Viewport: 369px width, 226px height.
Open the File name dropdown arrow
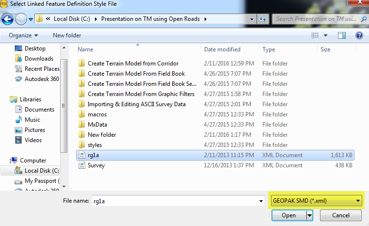(261, 201)
